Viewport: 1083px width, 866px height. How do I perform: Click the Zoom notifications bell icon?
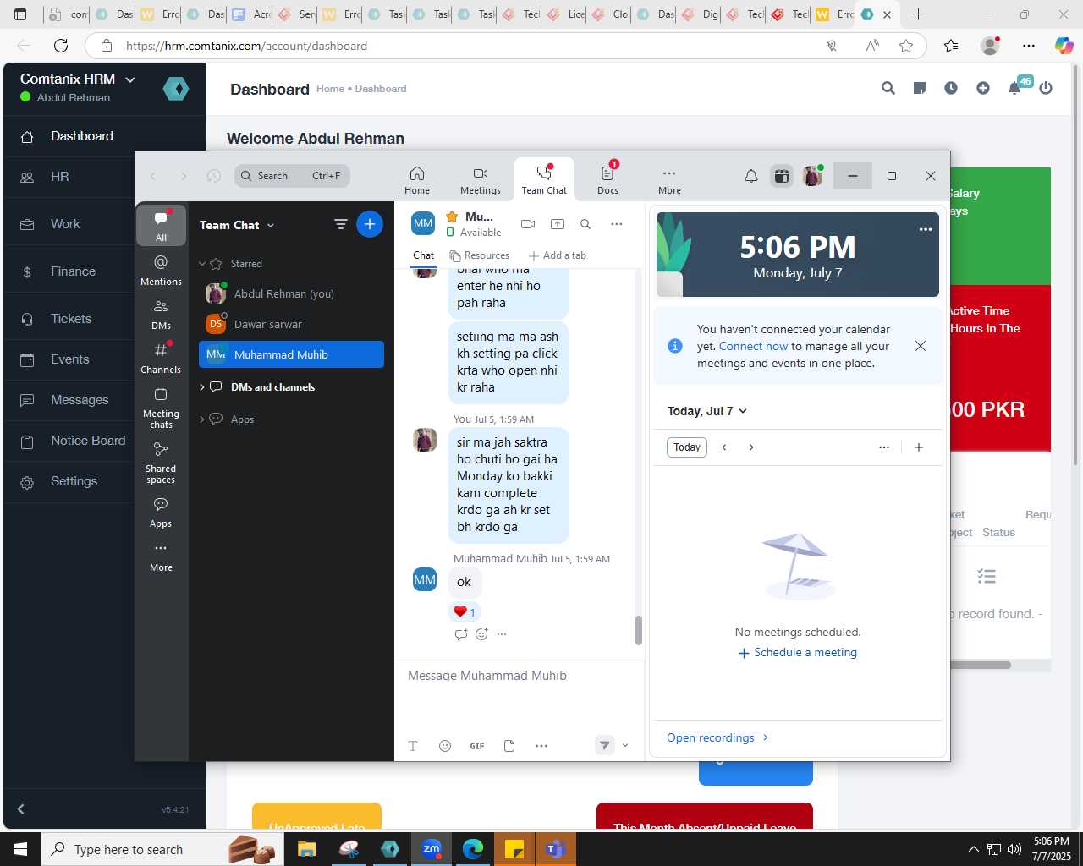pyautogui.click(x=751, y=176)
